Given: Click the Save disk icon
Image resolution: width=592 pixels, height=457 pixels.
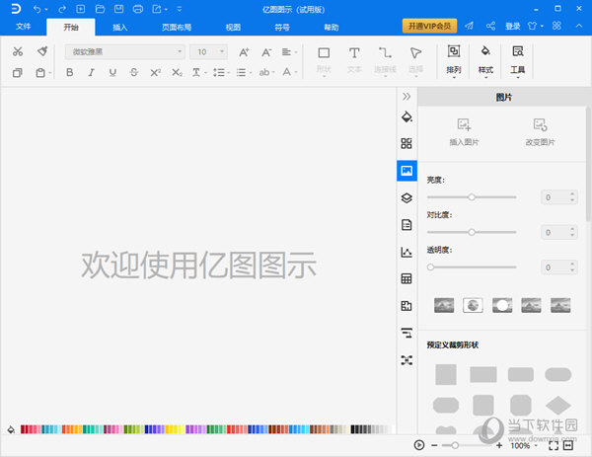Looking at the screenshot, I should point(119,9).
